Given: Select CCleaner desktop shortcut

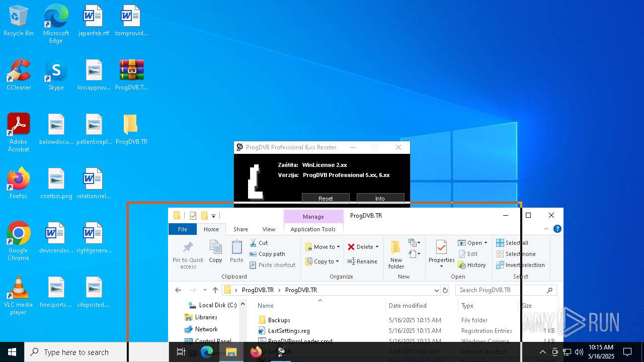Looking at the screenshot, I should click(x=19, y=75).
